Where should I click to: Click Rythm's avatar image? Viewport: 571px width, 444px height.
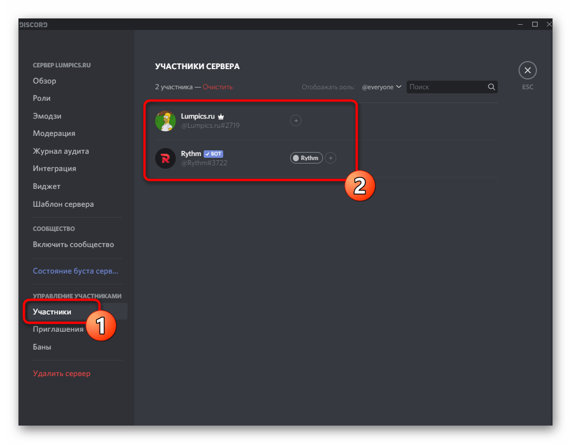[x=166, y=158]
